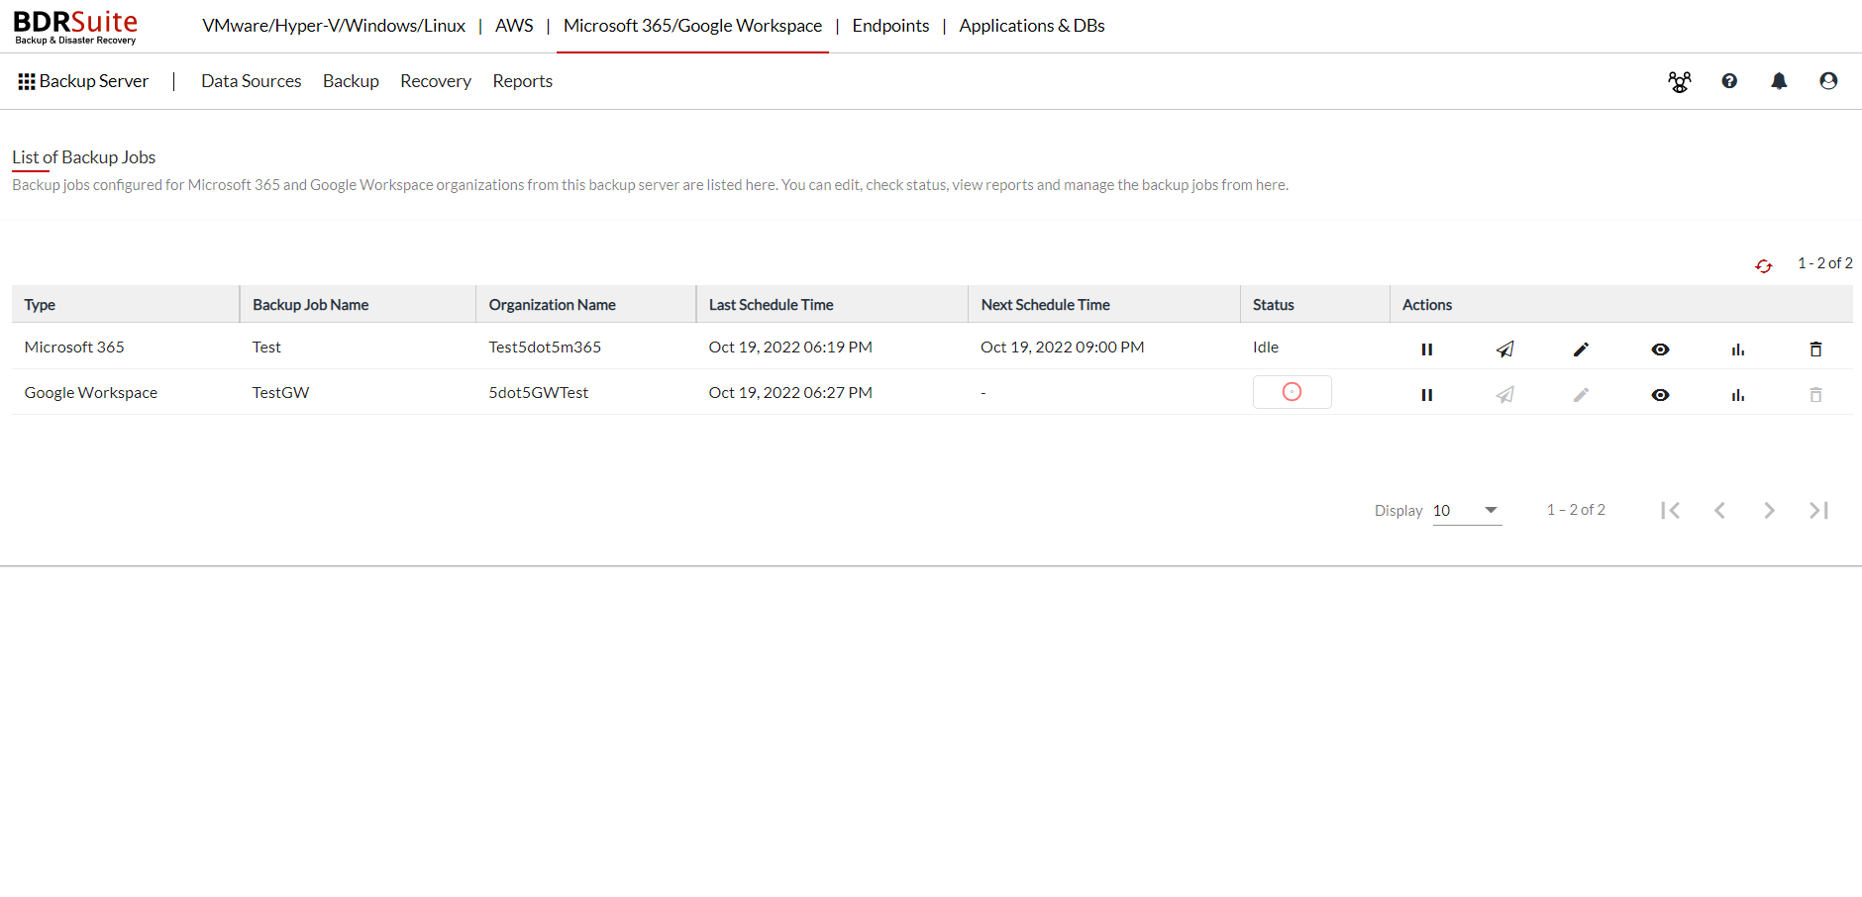Open the Applications & DBs tab
1862x897 pixels.
[x=1032, y=26]
